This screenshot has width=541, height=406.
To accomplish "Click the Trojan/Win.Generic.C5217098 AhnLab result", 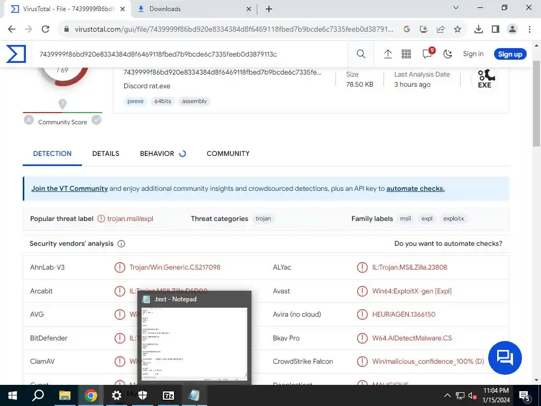I will click(x=175, y=267).
